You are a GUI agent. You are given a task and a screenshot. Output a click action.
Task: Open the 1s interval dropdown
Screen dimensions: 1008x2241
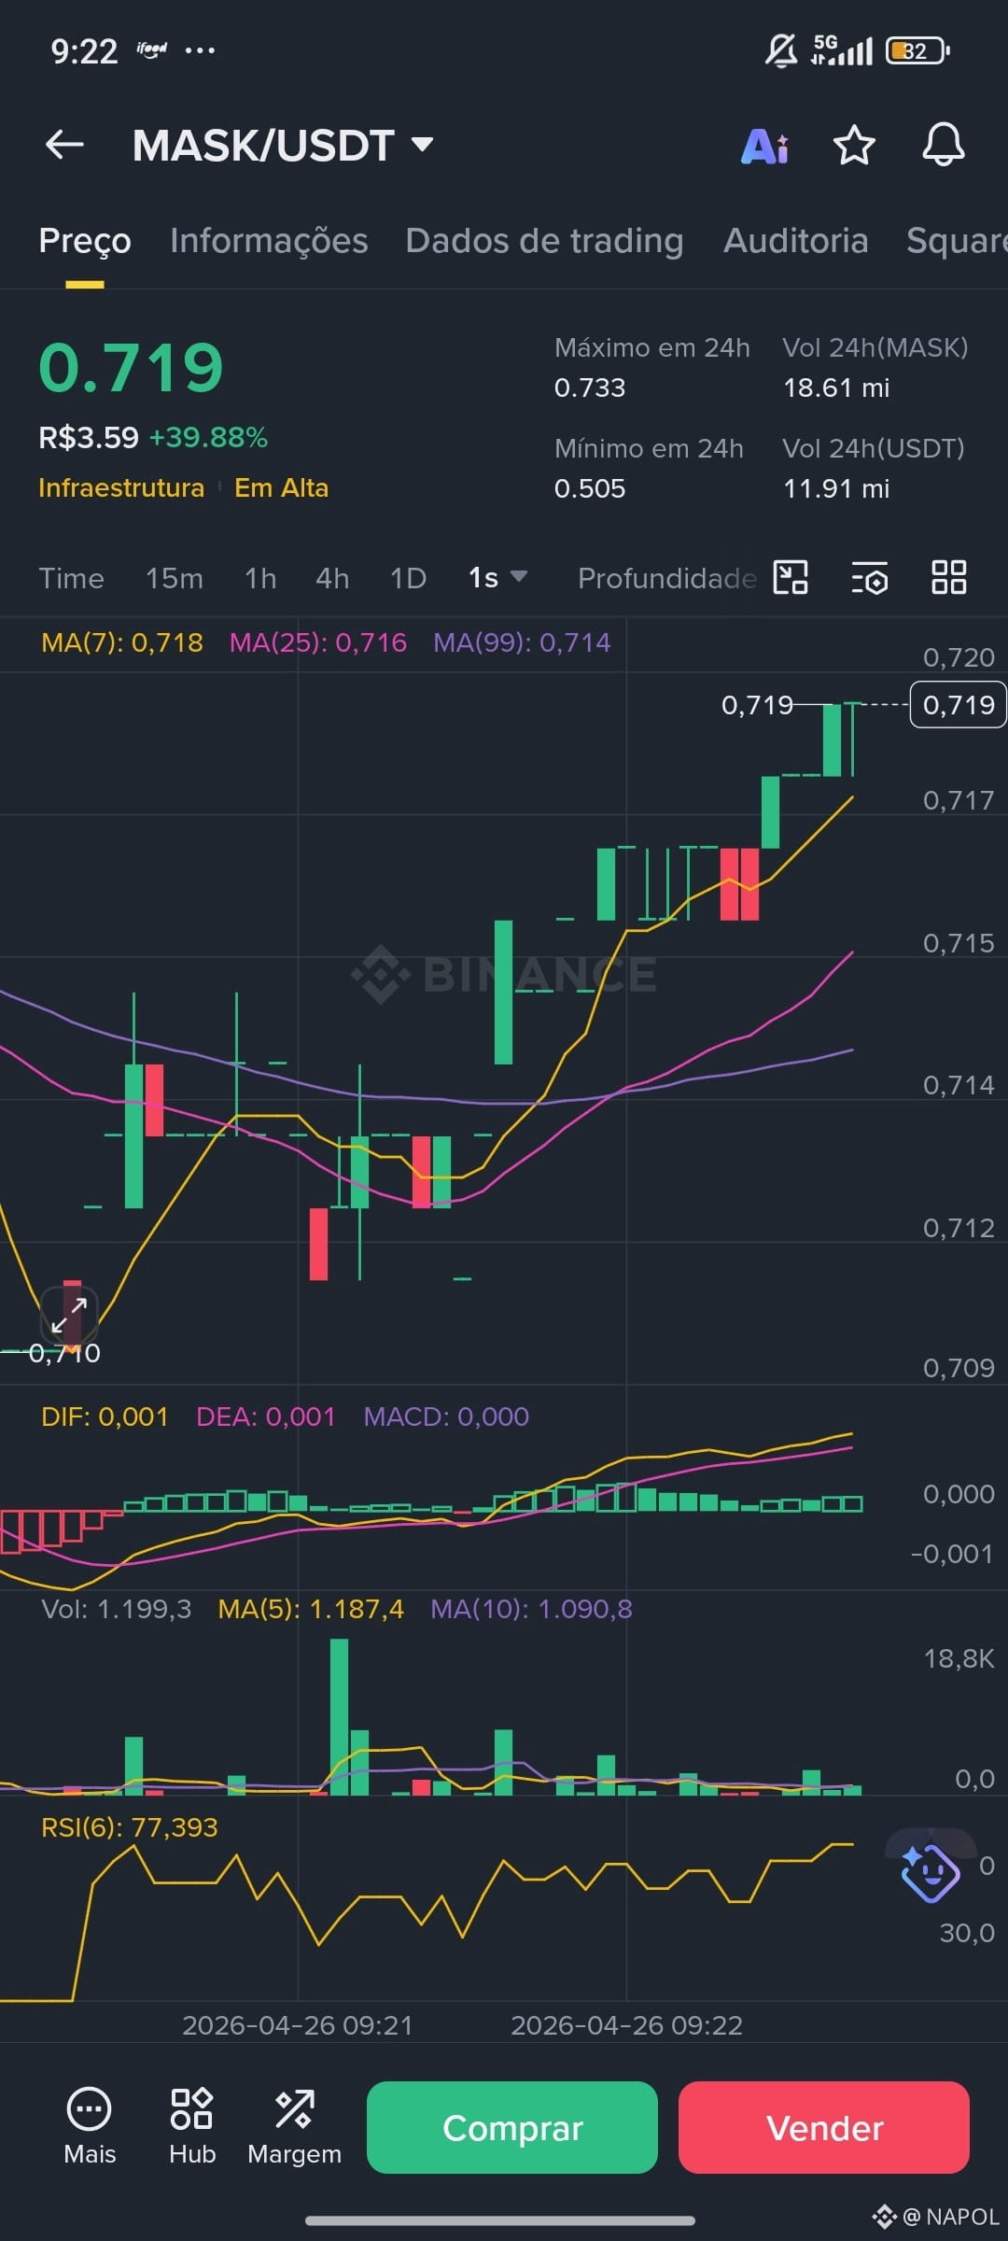(x=497, y=578)
